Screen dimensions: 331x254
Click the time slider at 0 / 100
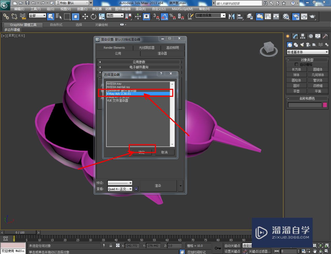coord(20,232)
